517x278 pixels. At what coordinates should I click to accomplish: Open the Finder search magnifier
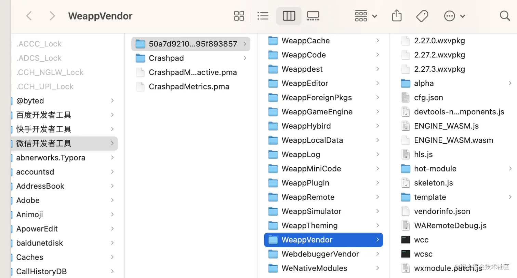[x=505, y=16]
